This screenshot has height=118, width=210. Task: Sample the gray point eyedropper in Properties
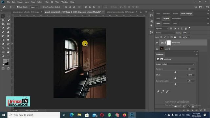click(163, 91)
